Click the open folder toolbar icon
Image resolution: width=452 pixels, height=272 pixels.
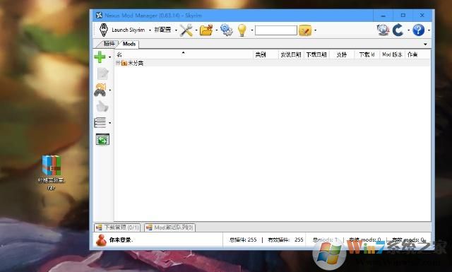click(206, 30)
